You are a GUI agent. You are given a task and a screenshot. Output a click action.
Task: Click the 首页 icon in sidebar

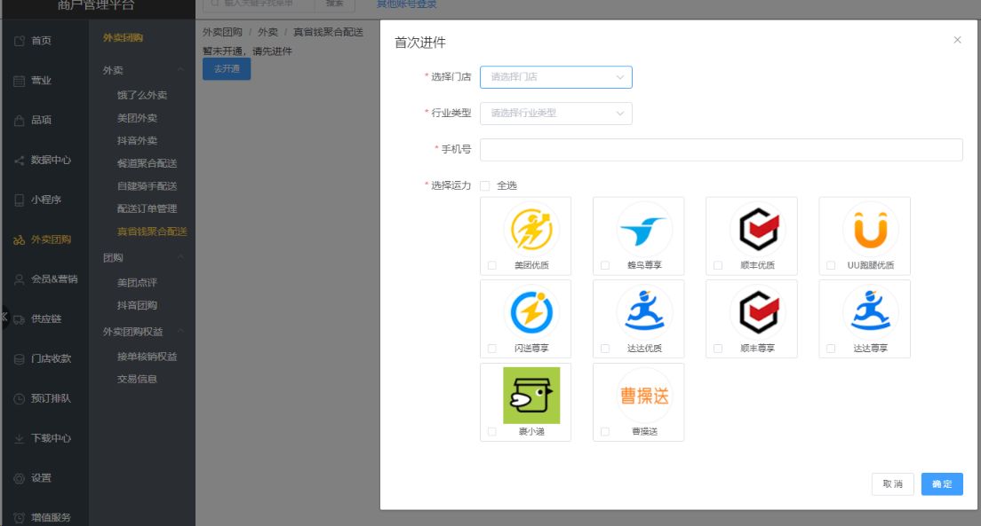click(20, 41)
